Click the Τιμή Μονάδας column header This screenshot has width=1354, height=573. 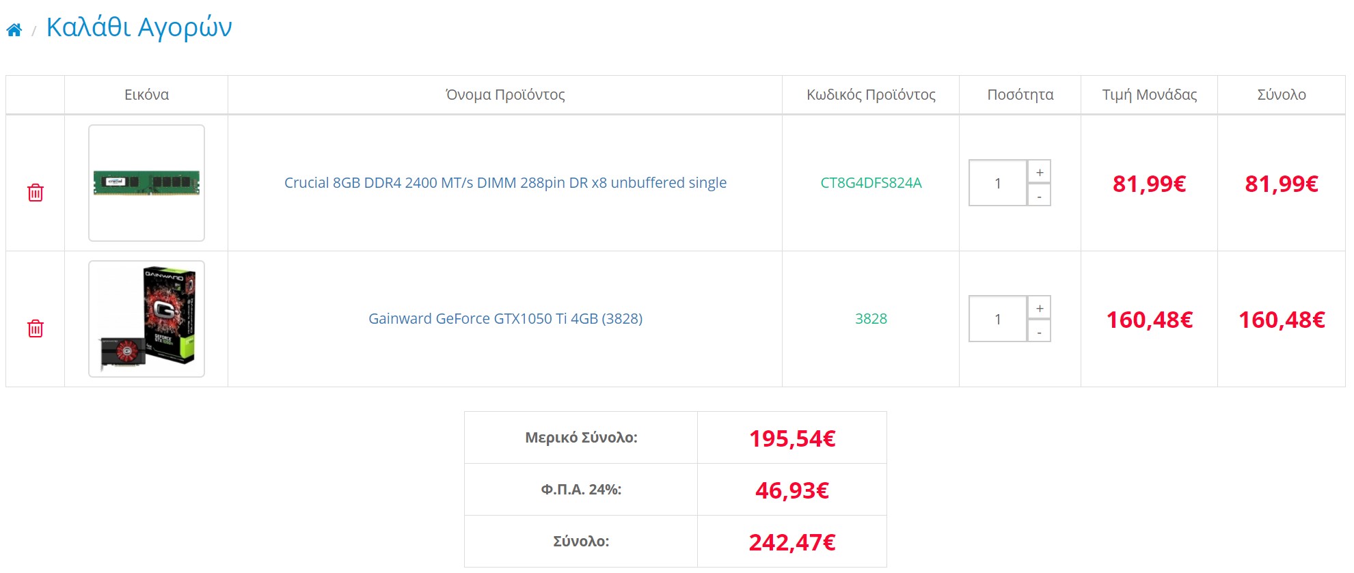coord(1150,95)
